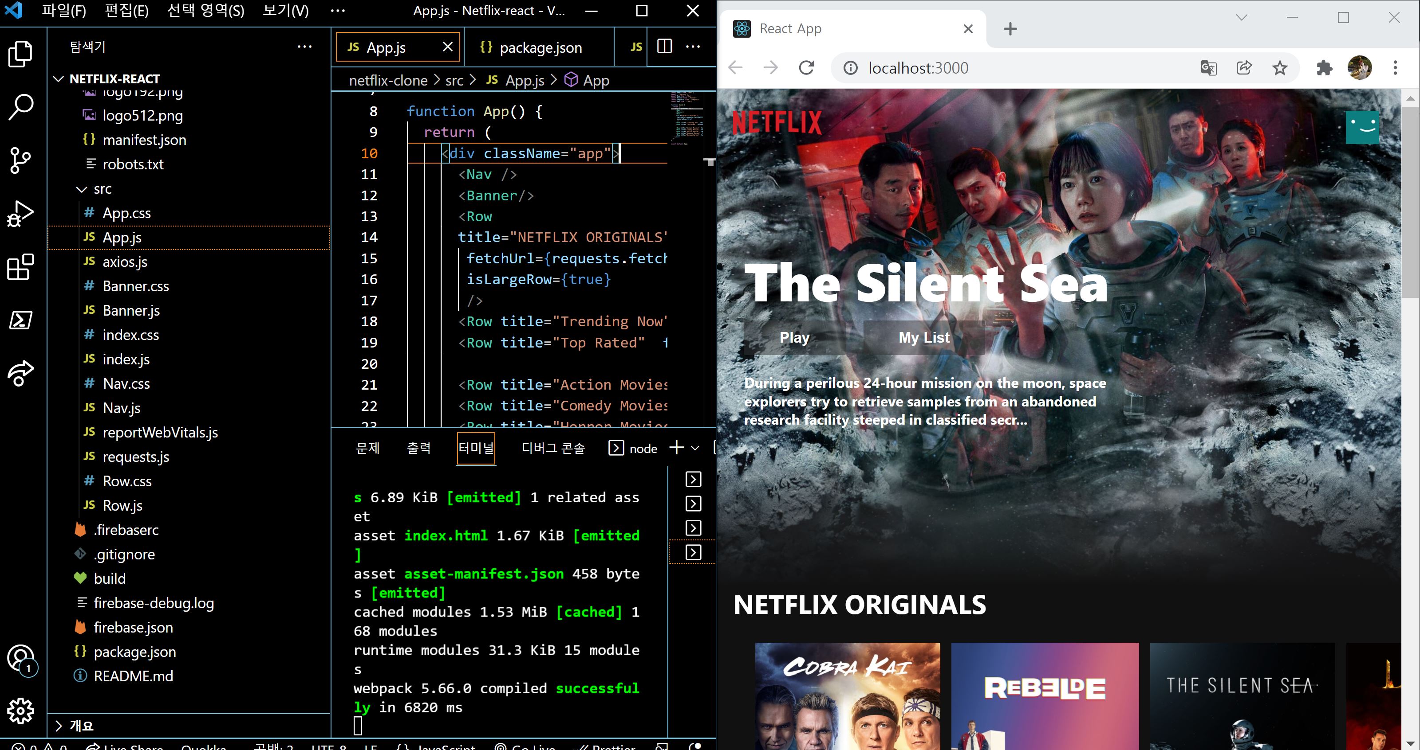The height and width of the screenshot is (750, 1420).
Task: Click Chrome back navigation arrow
Action: [735, 68]
